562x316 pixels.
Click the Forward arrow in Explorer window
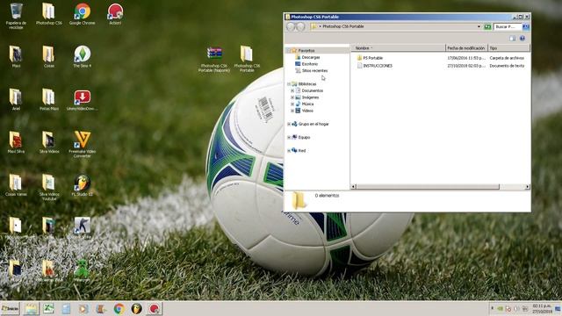[x=300, y=26]
